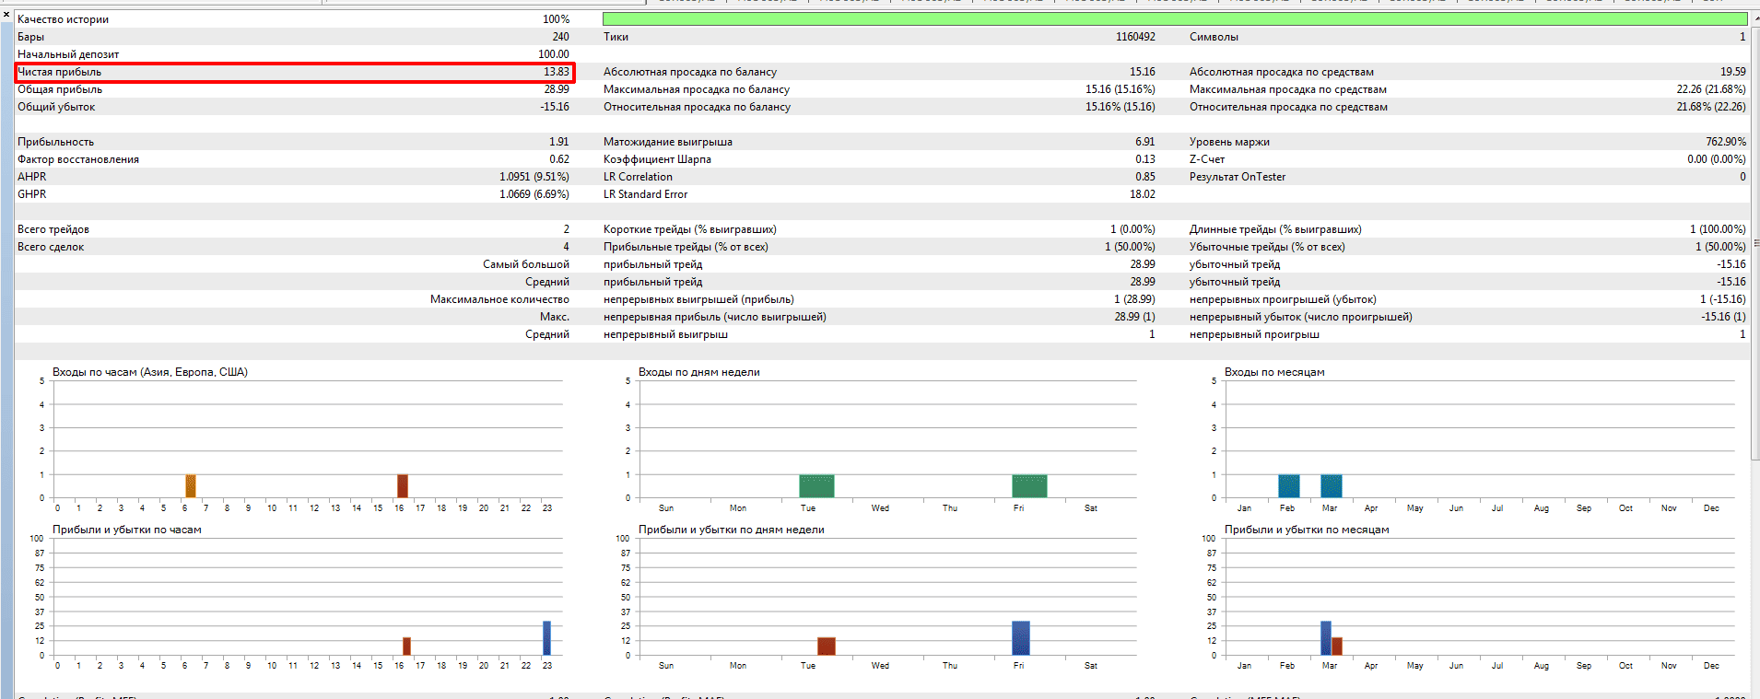Select the 'Убыточные трейды (% от всех)' label
This screenshot has width=1760, height=699.
(1267, 247)
